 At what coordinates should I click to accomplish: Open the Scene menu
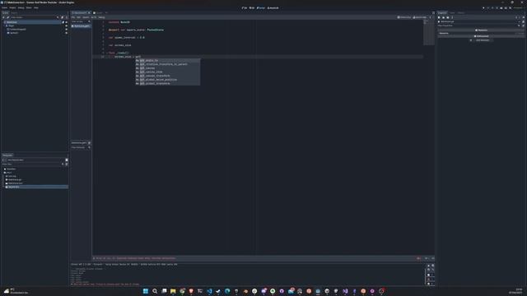(5, 7)
